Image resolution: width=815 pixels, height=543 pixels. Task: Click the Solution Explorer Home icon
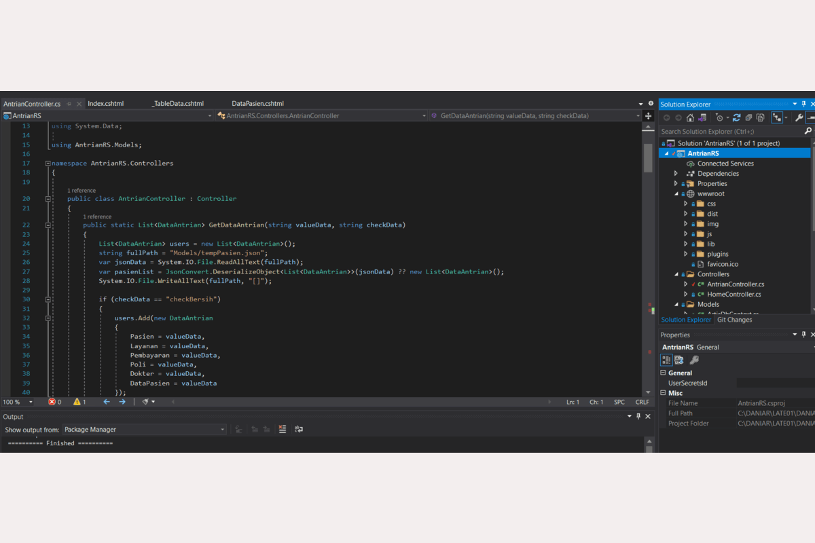pyautogui.click(x=690, y=117)
